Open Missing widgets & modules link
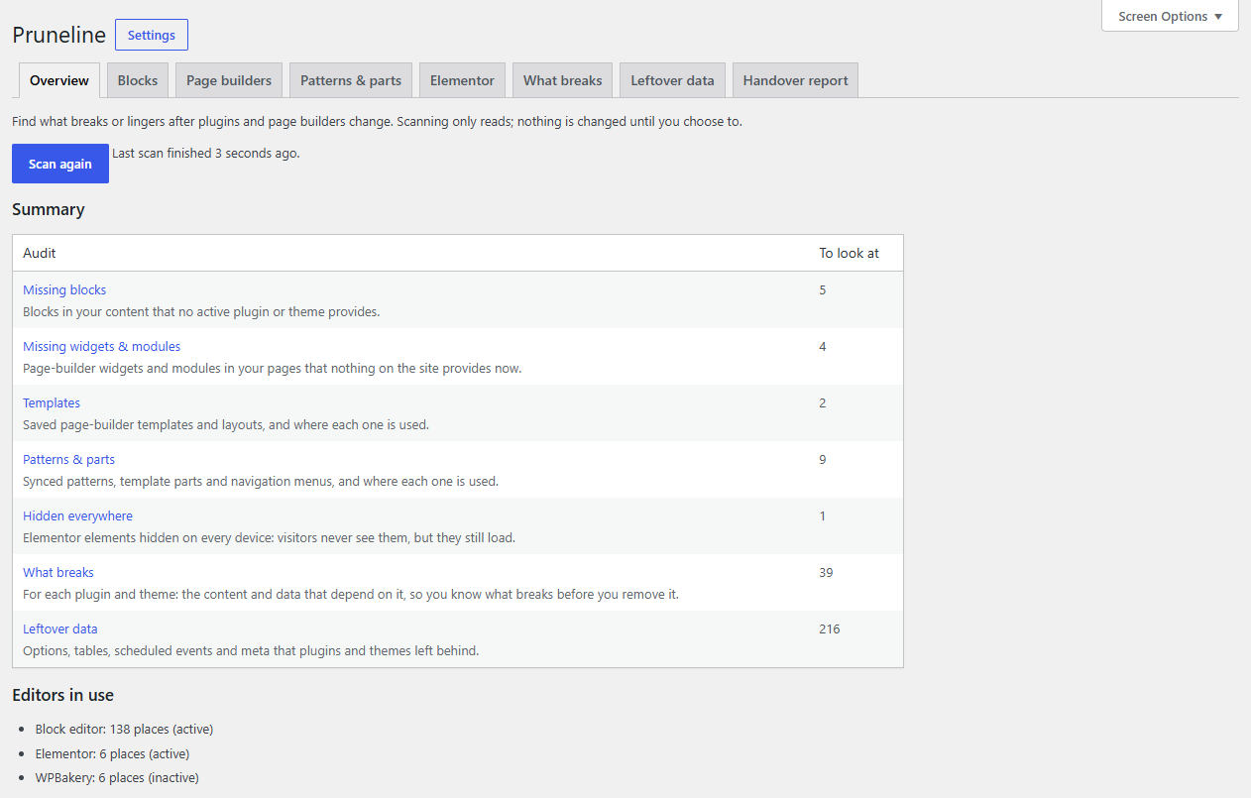This screenshot has width=1251, height=798. point(102,346)
